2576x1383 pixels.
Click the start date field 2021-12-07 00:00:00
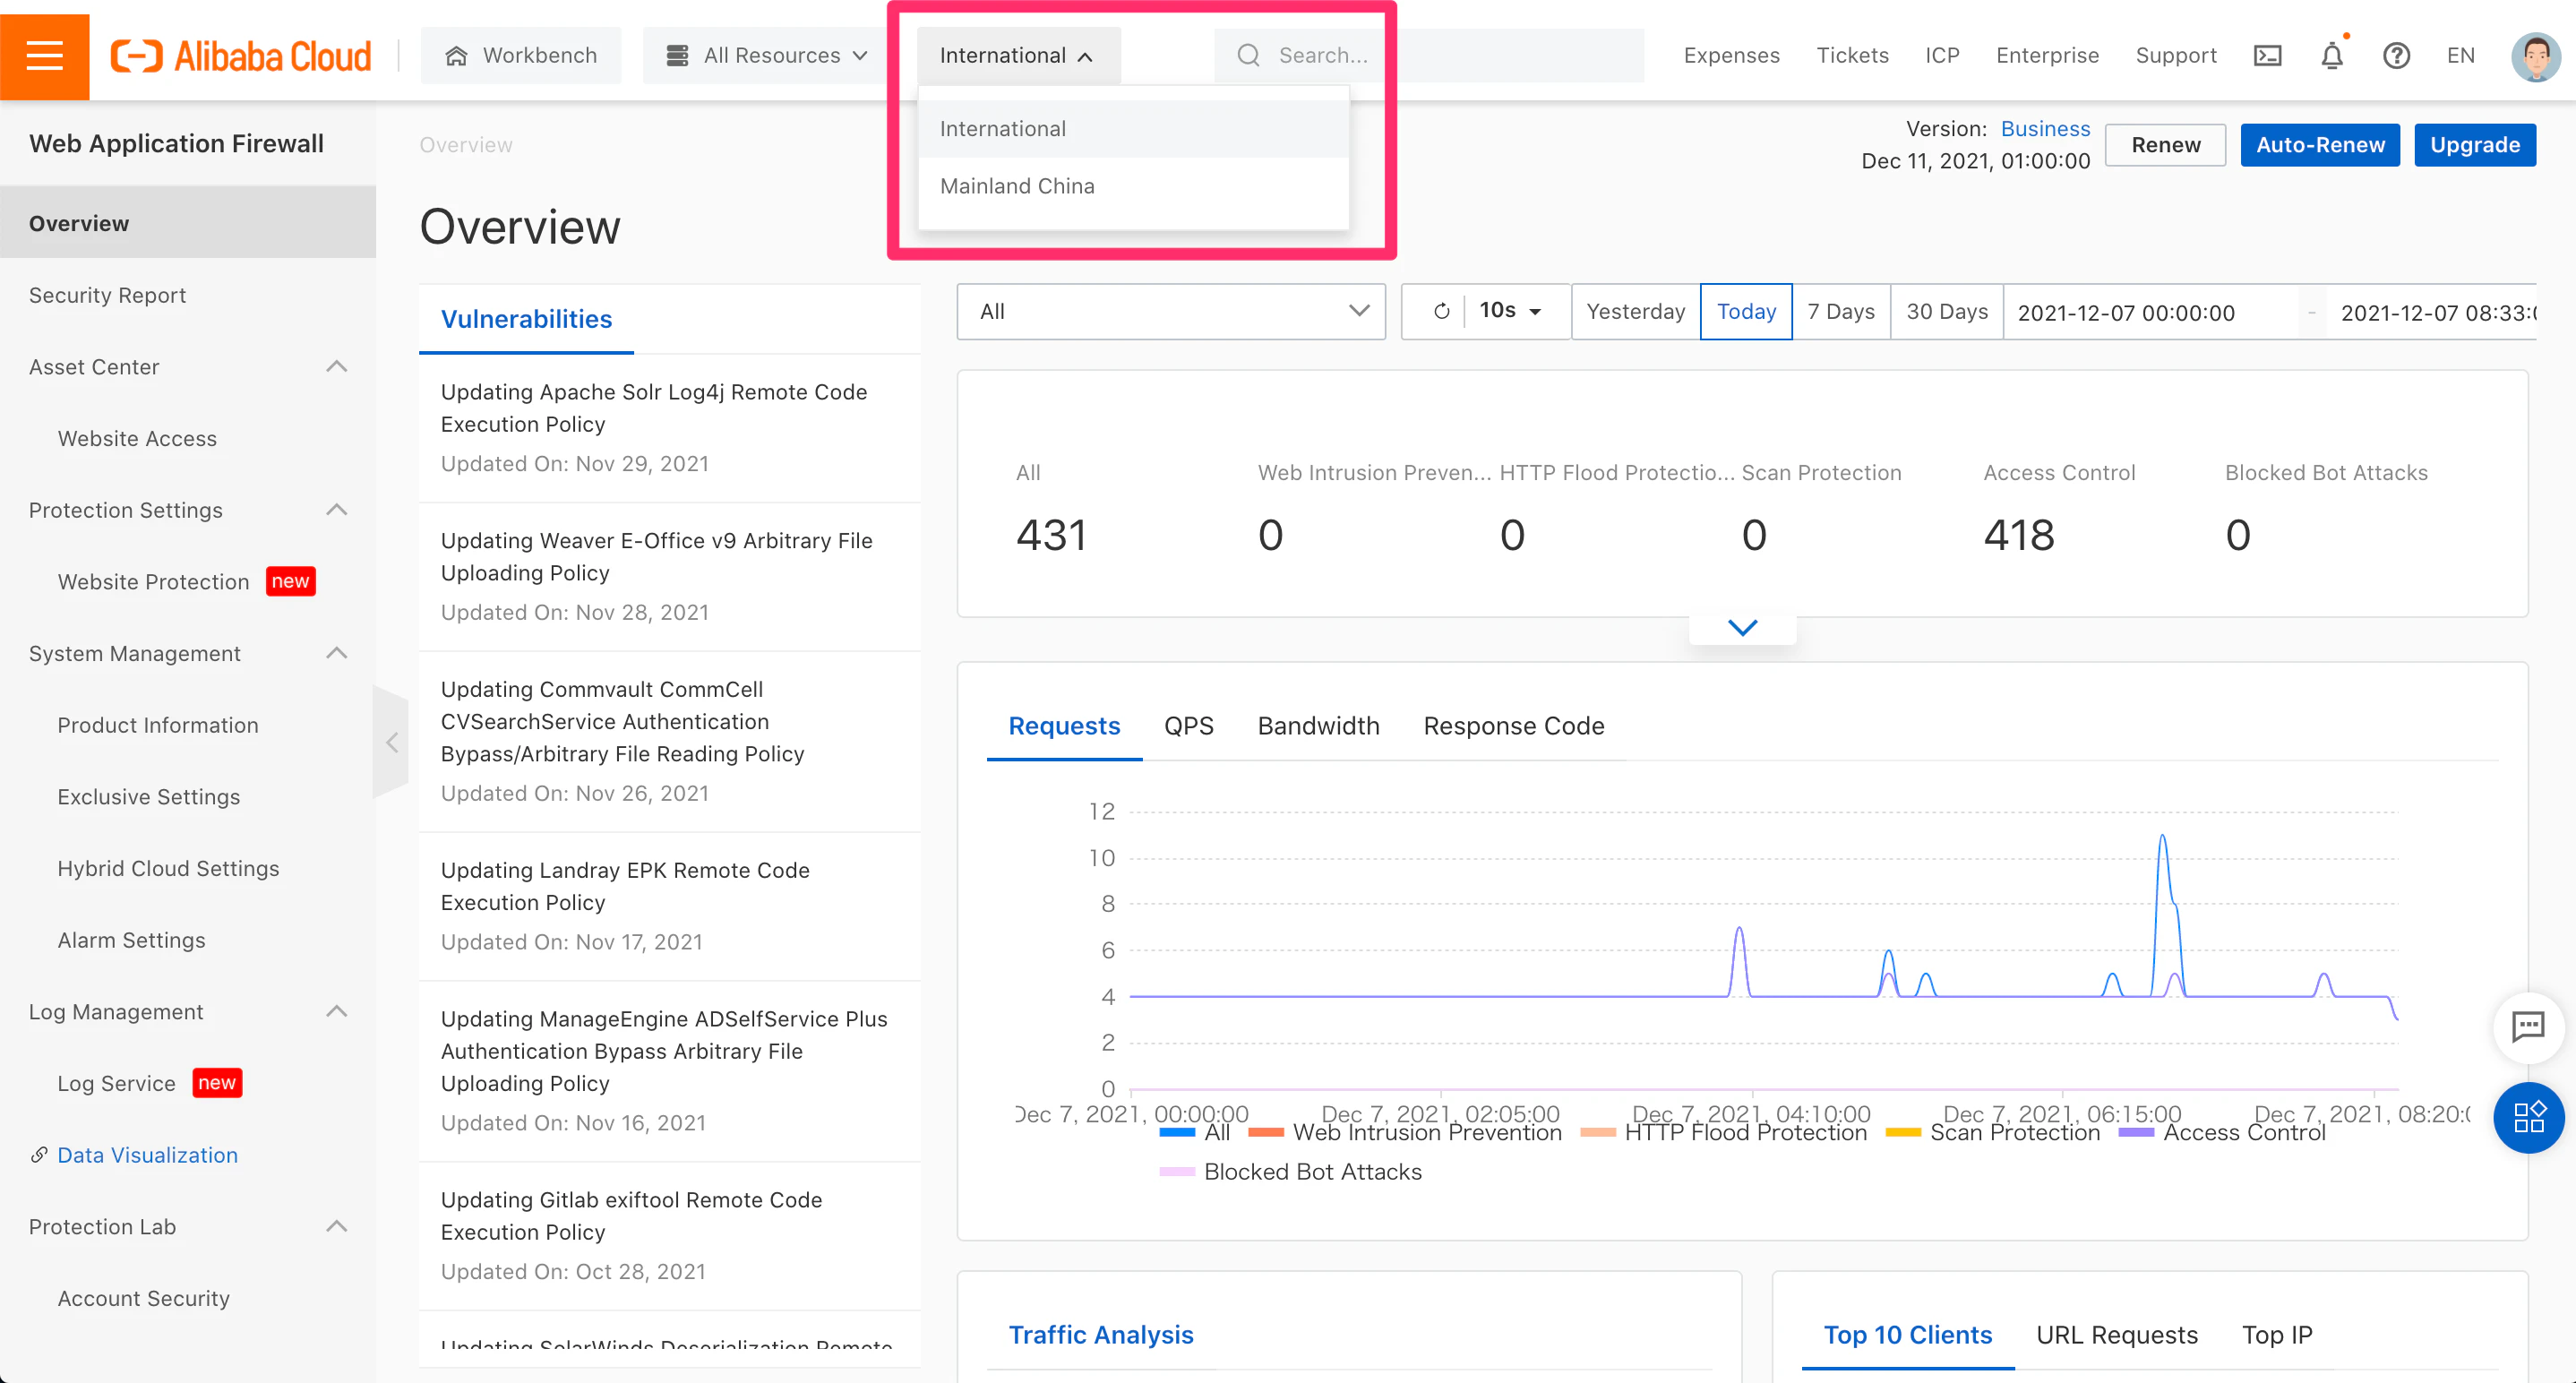(x=2149, y=313)
